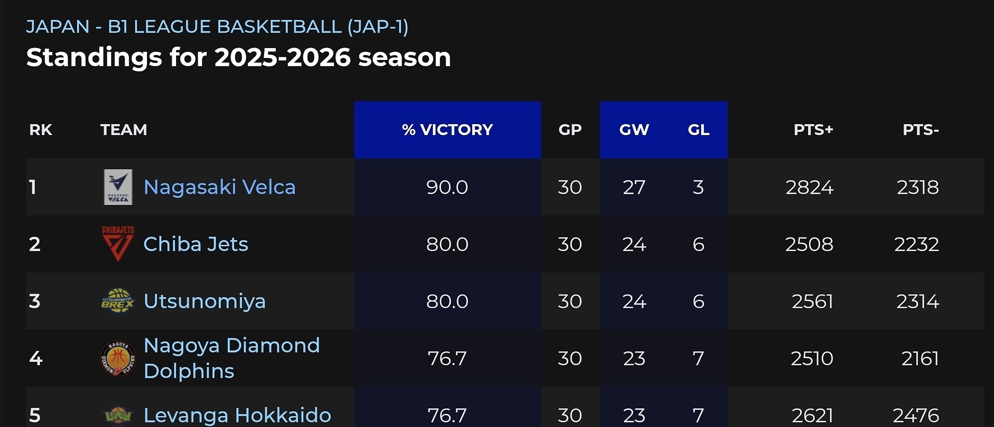The image size is (994, 427).
Task: Sort table by GP column header
Action: 570,129
